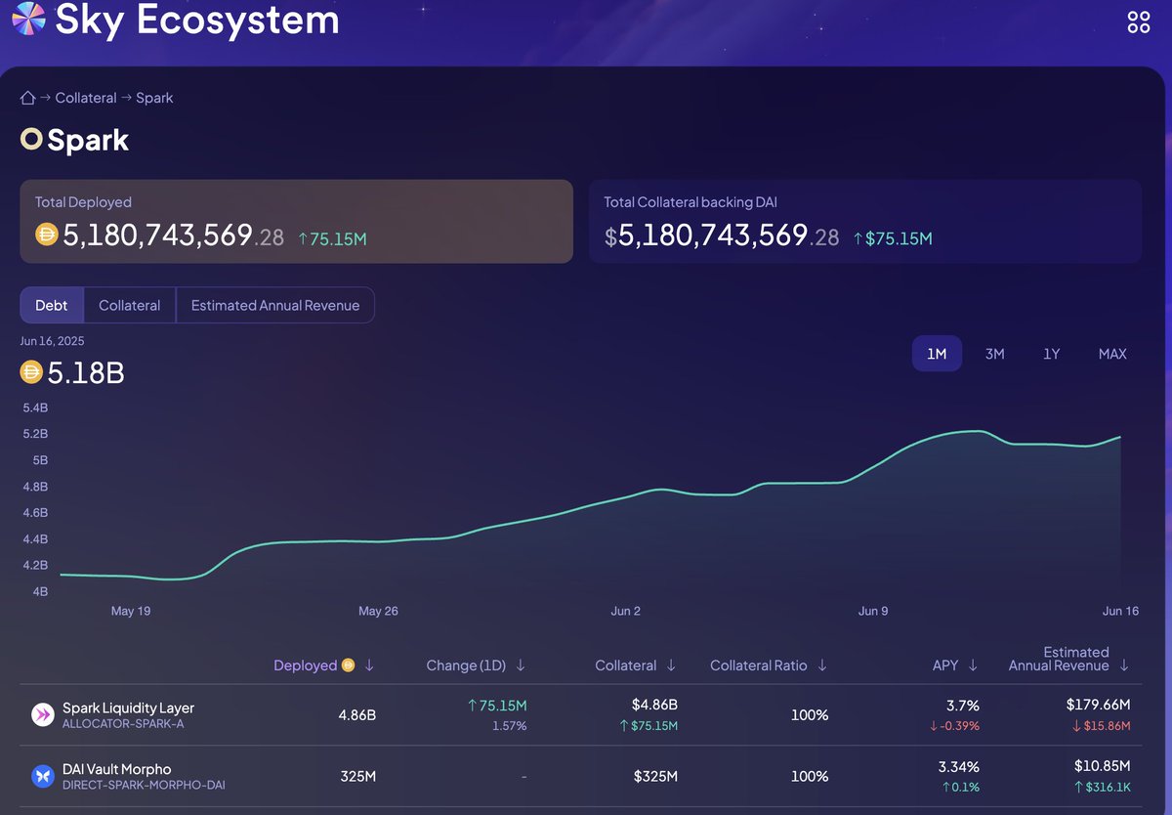The image size is (1172, 815).
Task: Click 3.34% APY value
Action: point(958,765)
